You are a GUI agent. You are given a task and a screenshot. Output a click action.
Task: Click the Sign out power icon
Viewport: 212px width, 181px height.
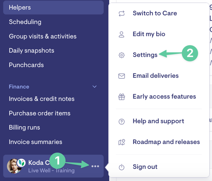121,167
